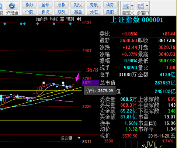Click the 自定义 layout icon

tap(126, 6)
